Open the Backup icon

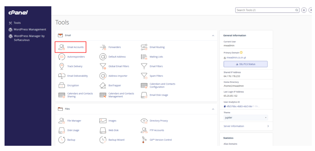tap(61, 140)
